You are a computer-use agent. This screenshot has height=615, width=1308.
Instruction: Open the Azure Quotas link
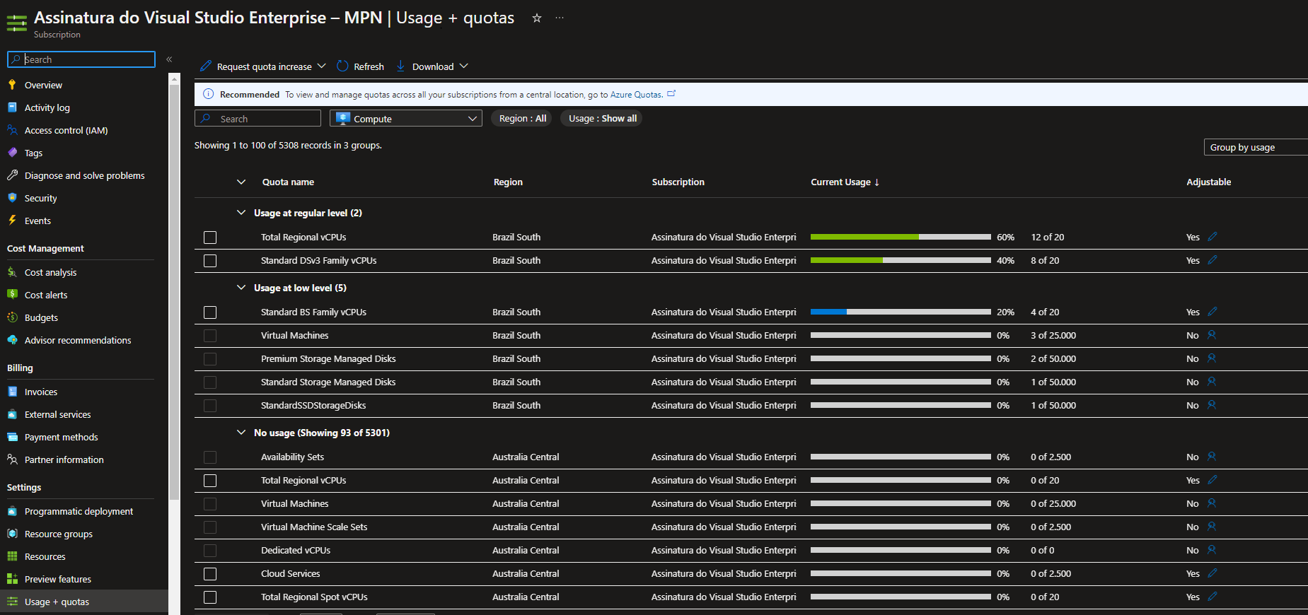click(x=636, y=94)
